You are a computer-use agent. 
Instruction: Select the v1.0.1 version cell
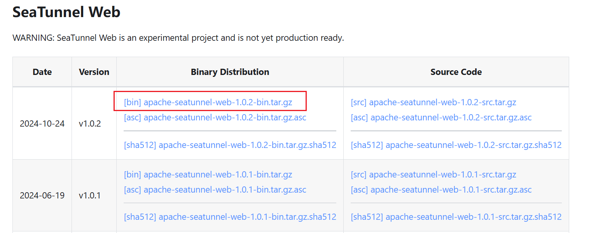pyautogui.click(x=94, y=195)
